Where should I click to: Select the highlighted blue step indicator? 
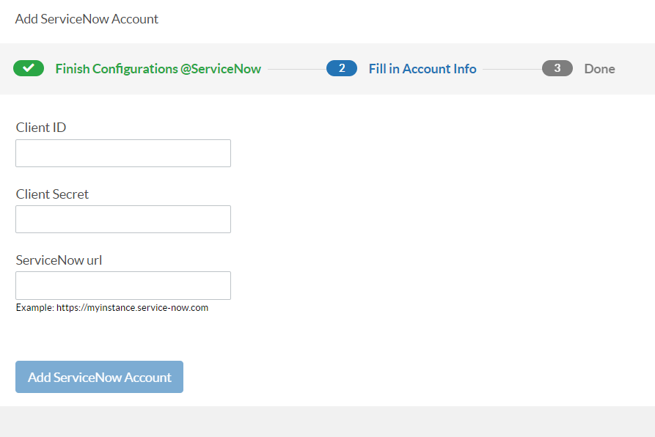pos(341,68)
